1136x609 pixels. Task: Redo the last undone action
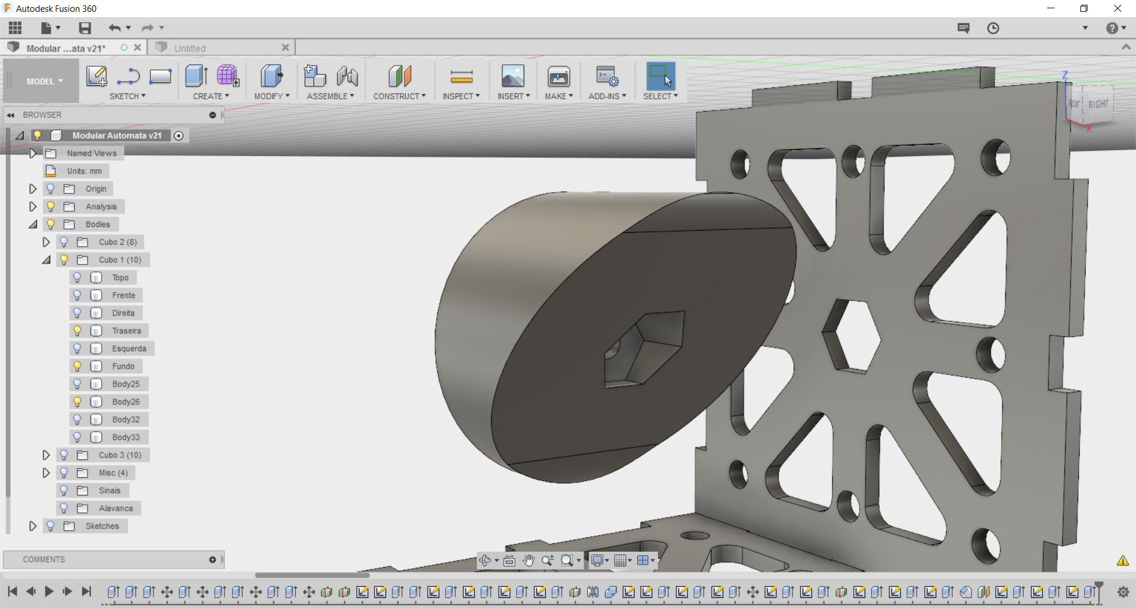[147, 28]
